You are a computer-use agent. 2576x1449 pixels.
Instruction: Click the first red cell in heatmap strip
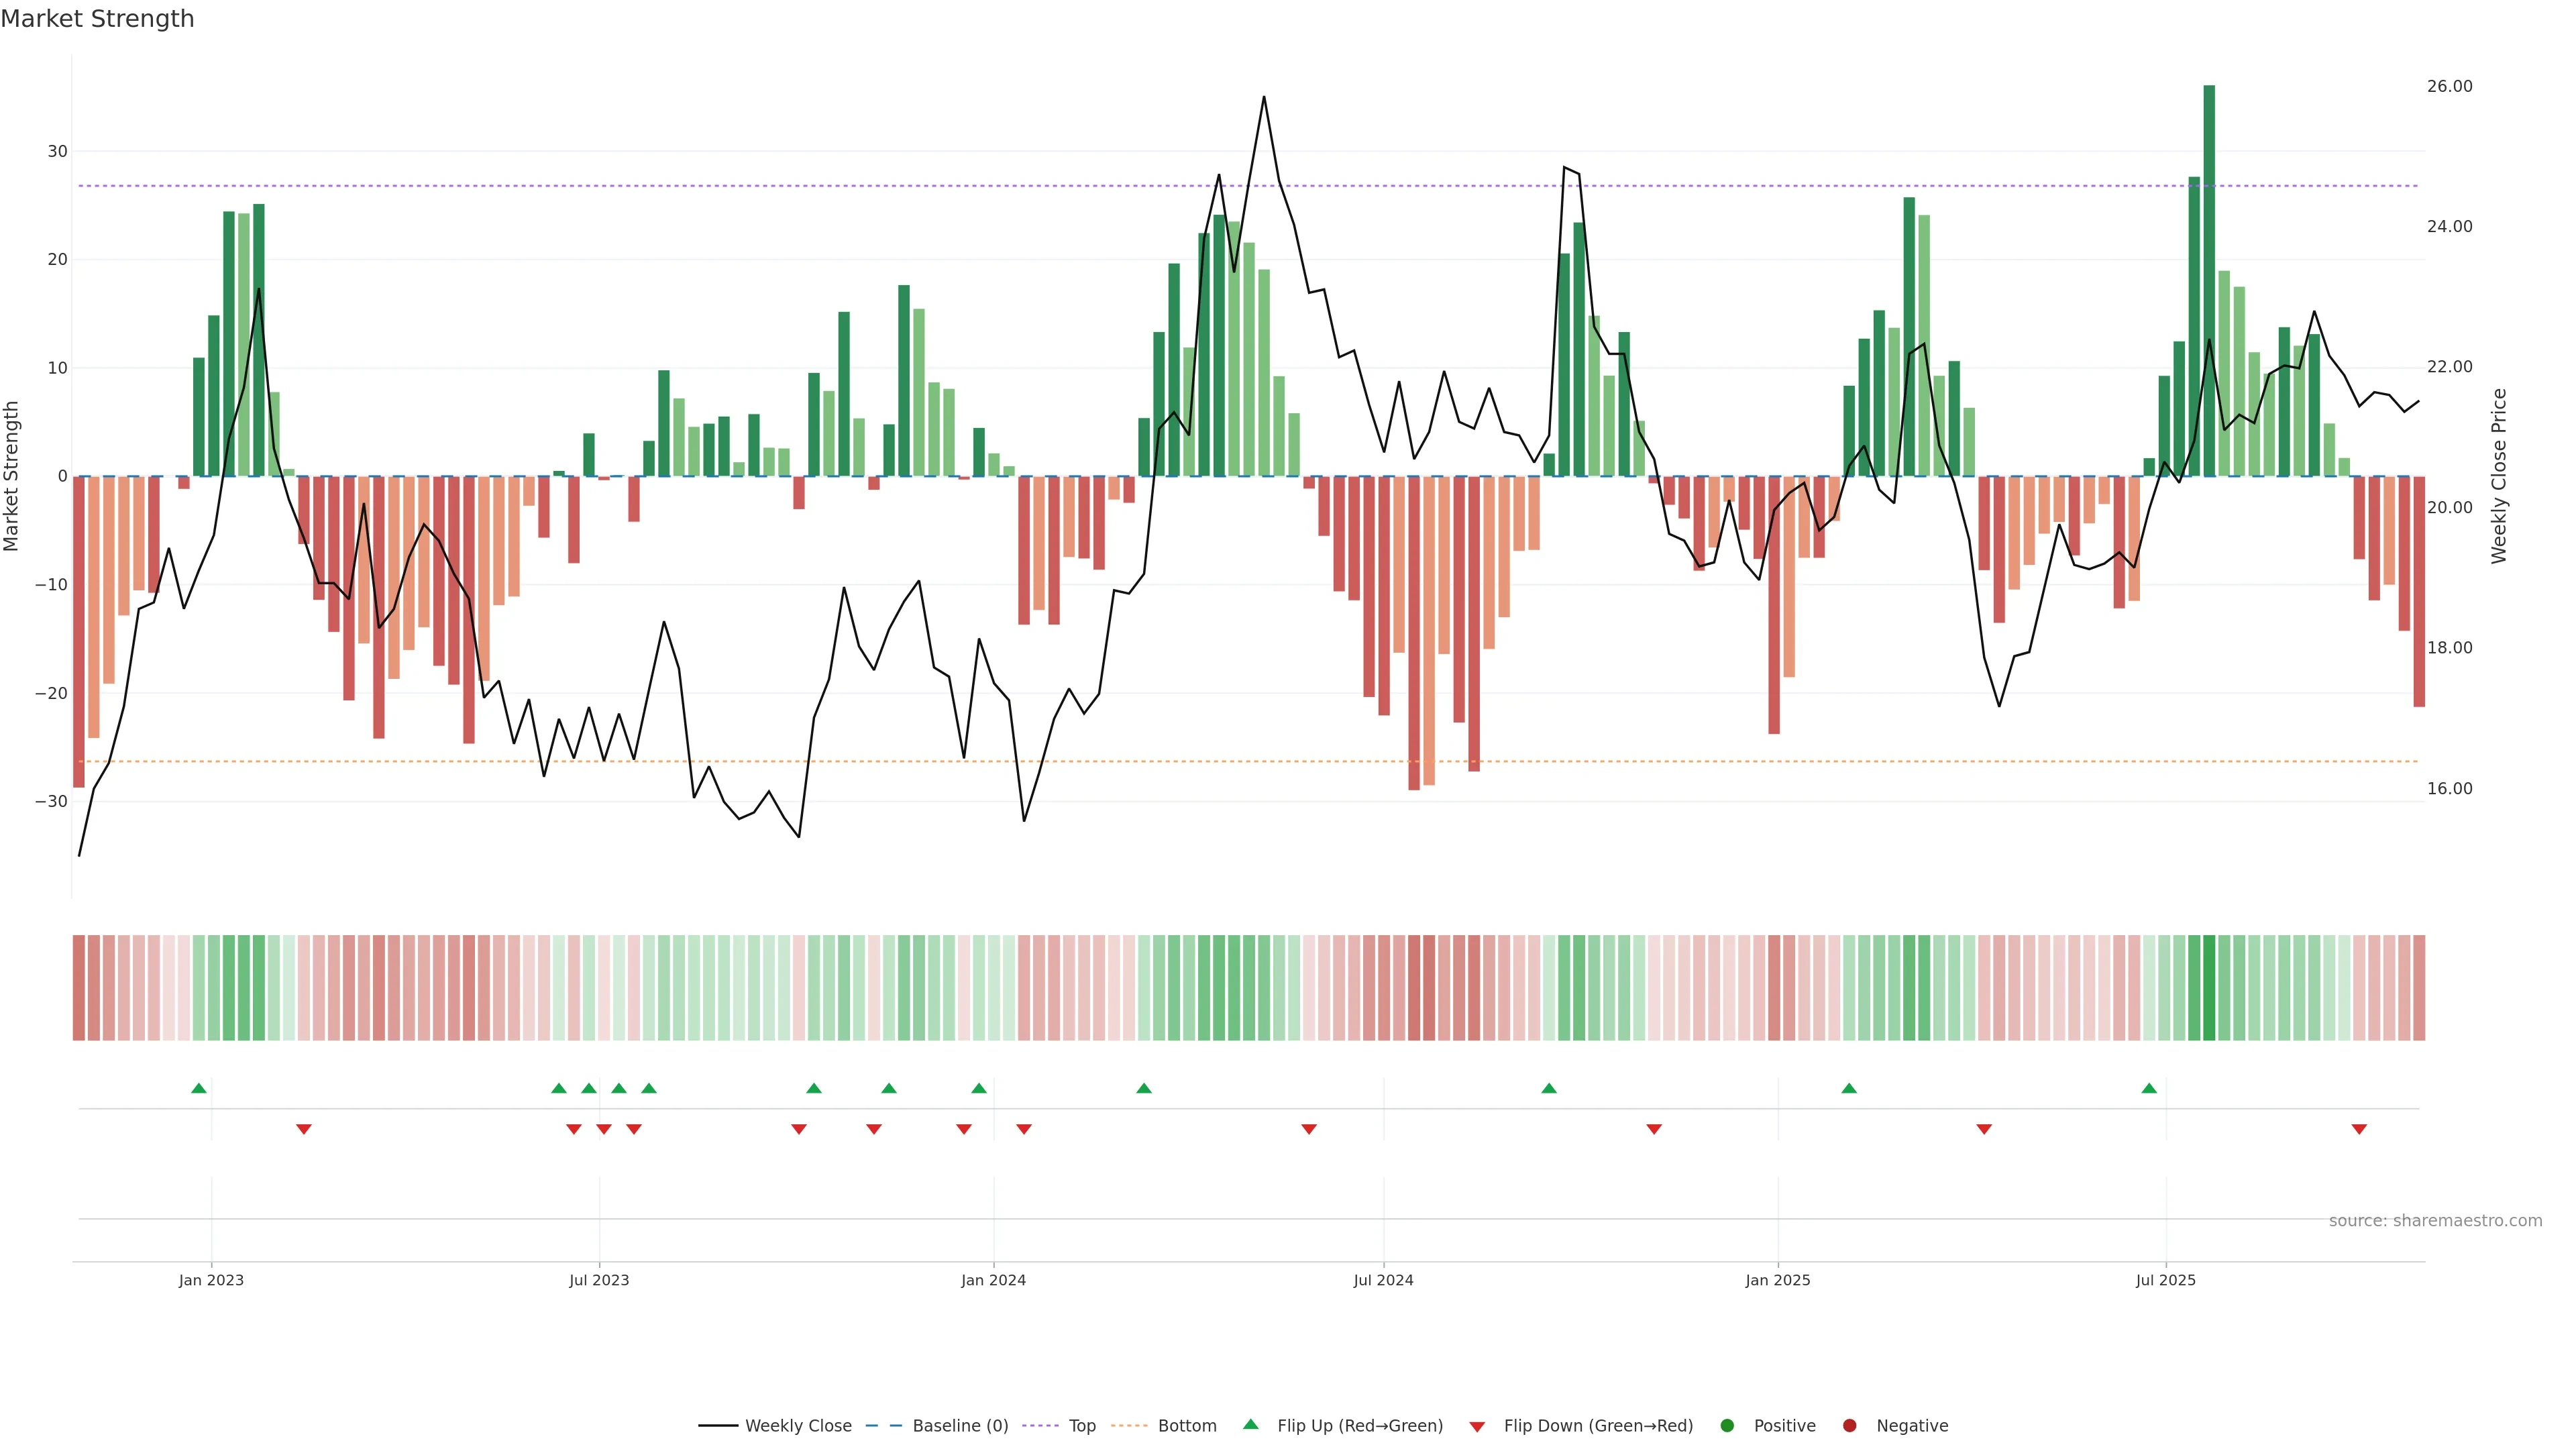pos(78,988)
